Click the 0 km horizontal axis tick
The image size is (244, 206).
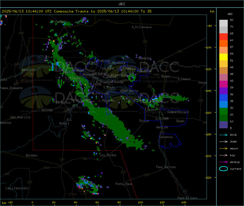pyautogui.click(x=32, y=202)
